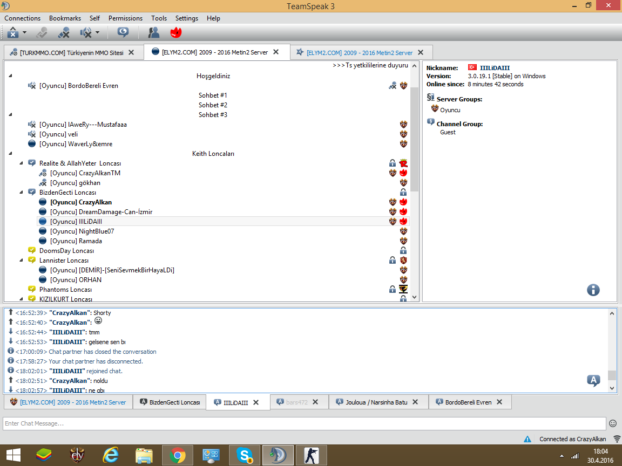Focus the Enter Chat Message field
The image size is (622, 466).
click(305, 423)
